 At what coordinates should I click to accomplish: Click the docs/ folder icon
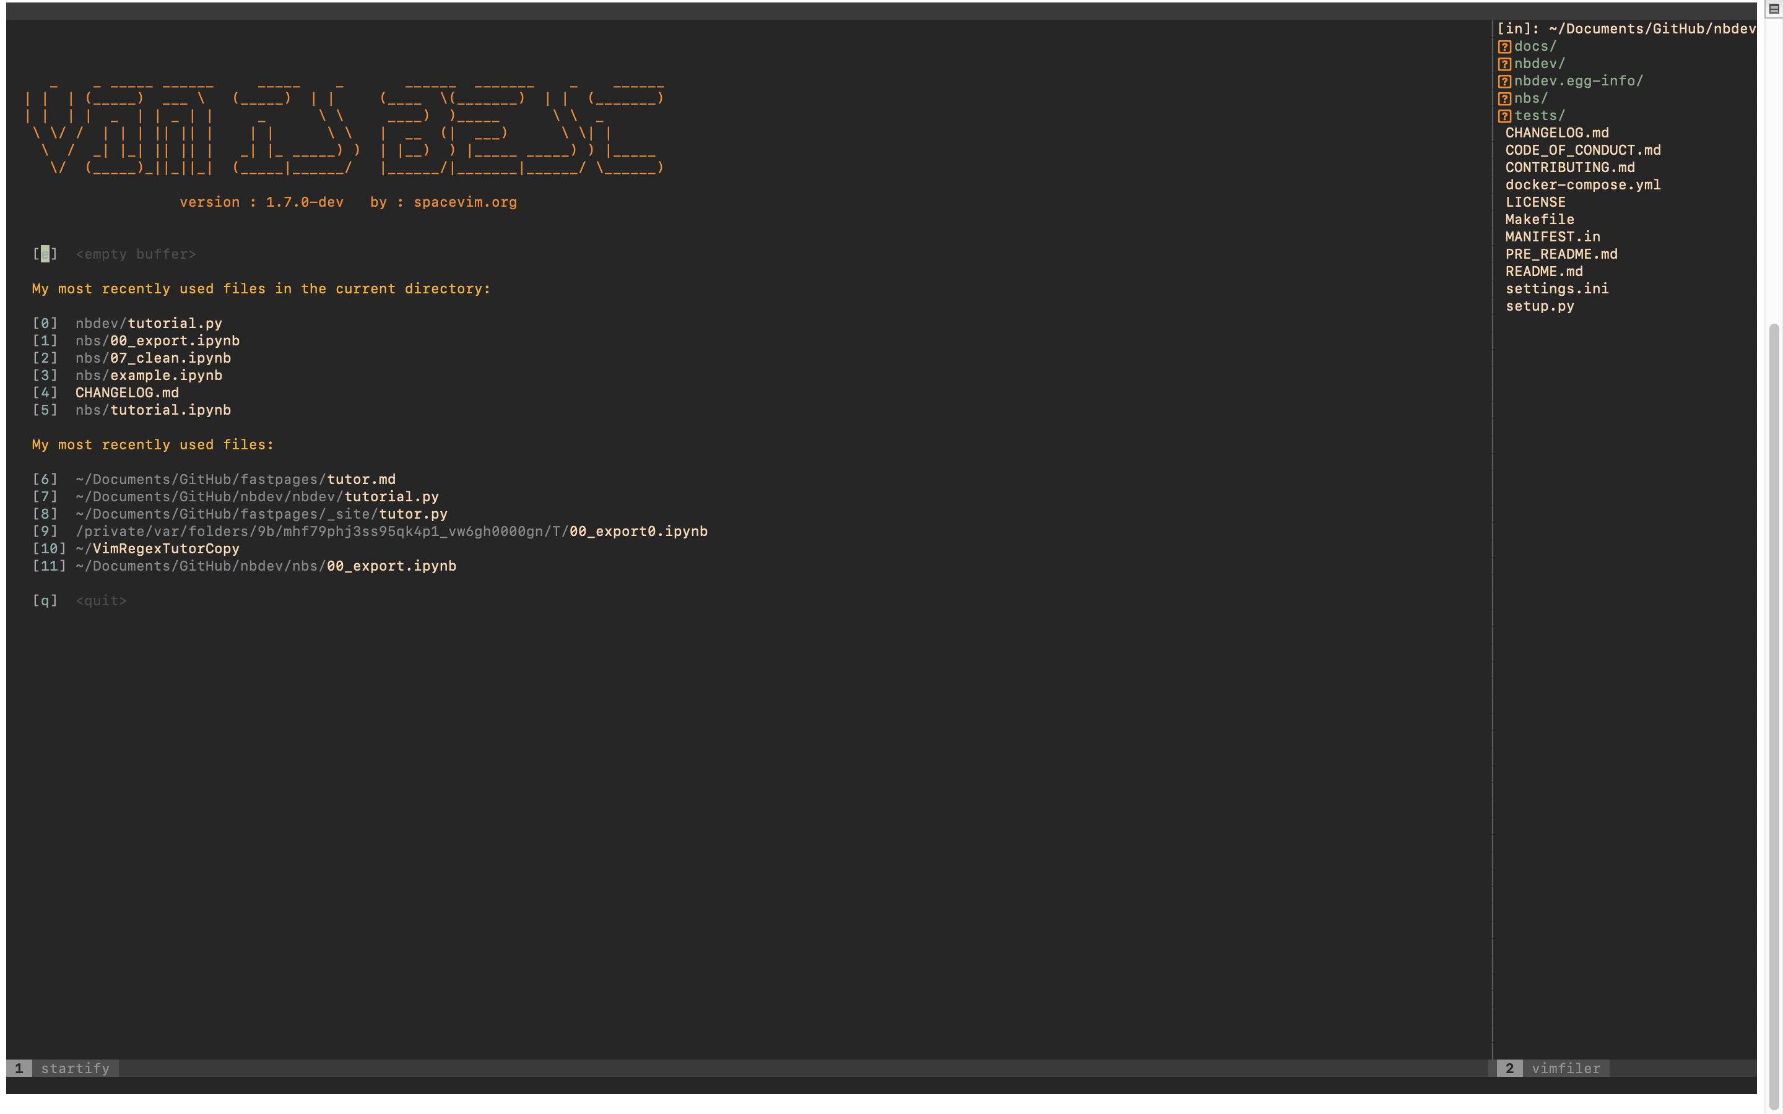[1504, 46]
